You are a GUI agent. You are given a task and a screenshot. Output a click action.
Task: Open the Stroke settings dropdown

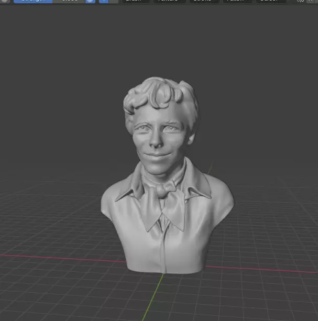[204, 1]
